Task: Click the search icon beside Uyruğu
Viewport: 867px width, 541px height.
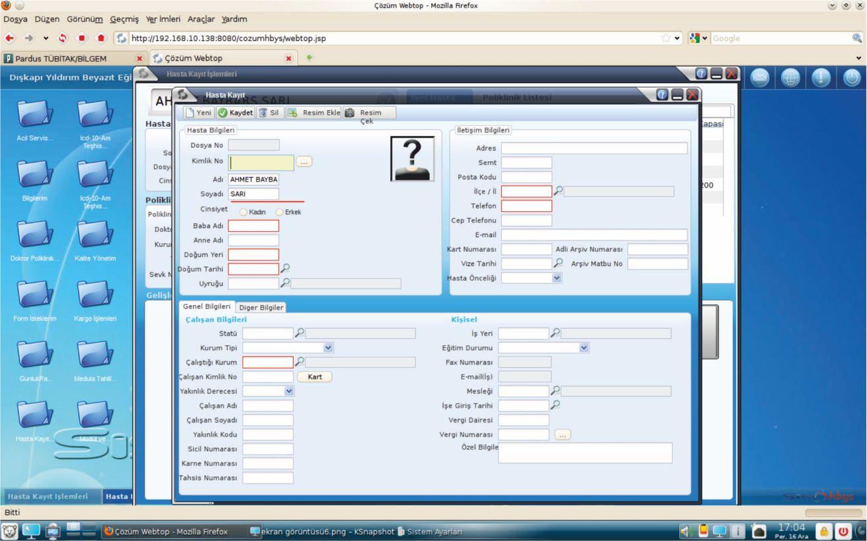Action: [x=285, y=283]
